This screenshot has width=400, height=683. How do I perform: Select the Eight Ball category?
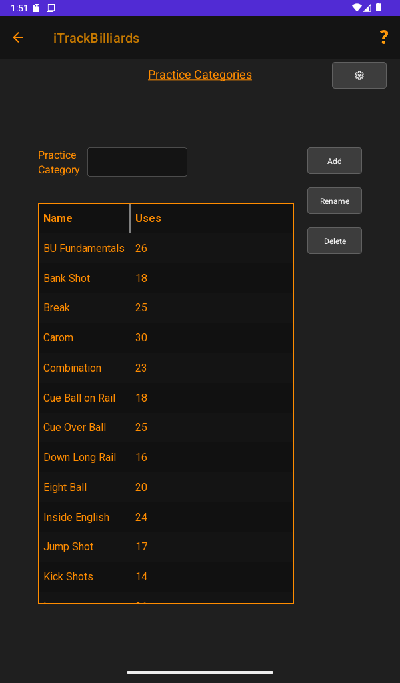point(65,487)
